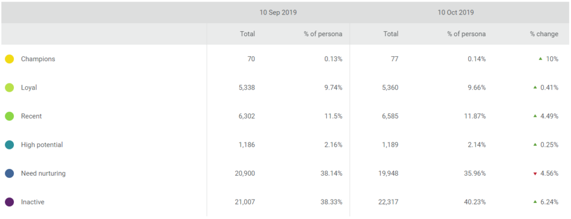The width and height of the screenshot is (571, 219).
Task: Click the Champions persona label
Action: pos(38,59)
